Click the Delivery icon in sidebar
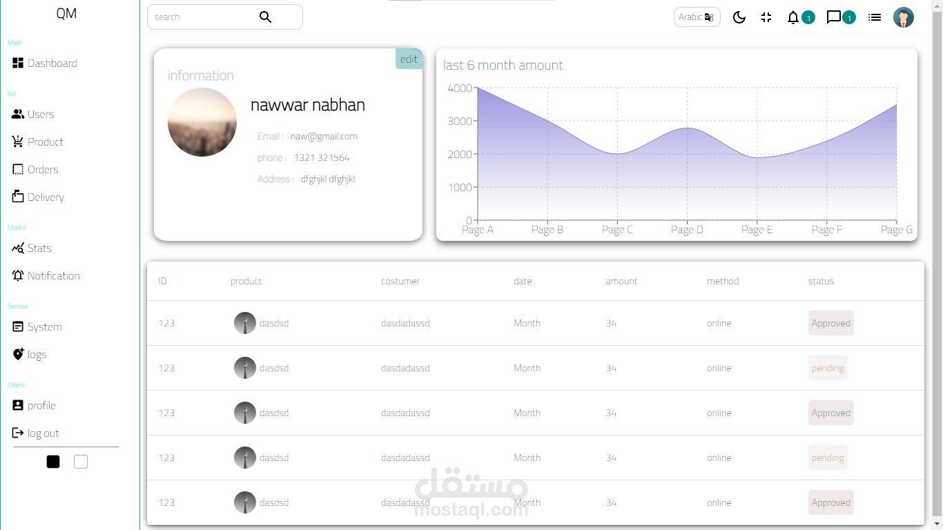 (18, 197)
